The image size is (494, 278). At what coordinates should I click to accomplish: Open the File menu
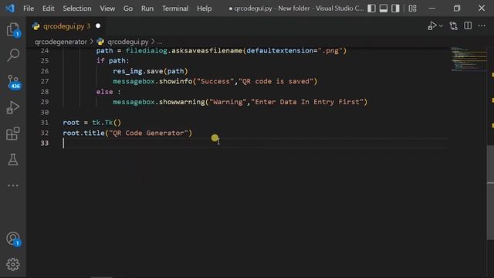[x=29, y=8]
